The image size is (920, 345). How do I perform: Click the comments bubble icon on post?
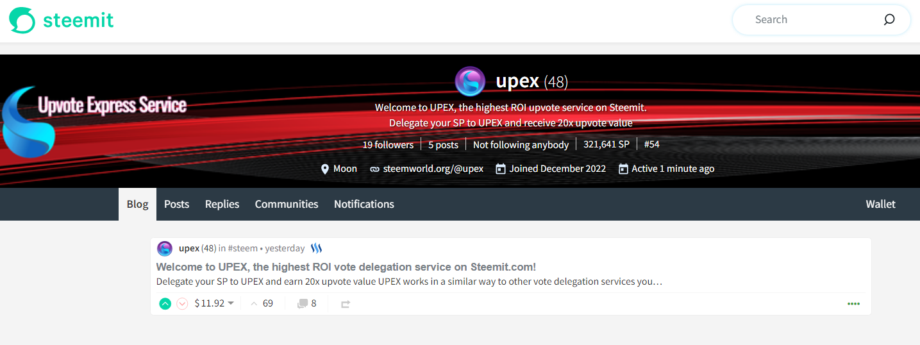click(x=303, y=303)
